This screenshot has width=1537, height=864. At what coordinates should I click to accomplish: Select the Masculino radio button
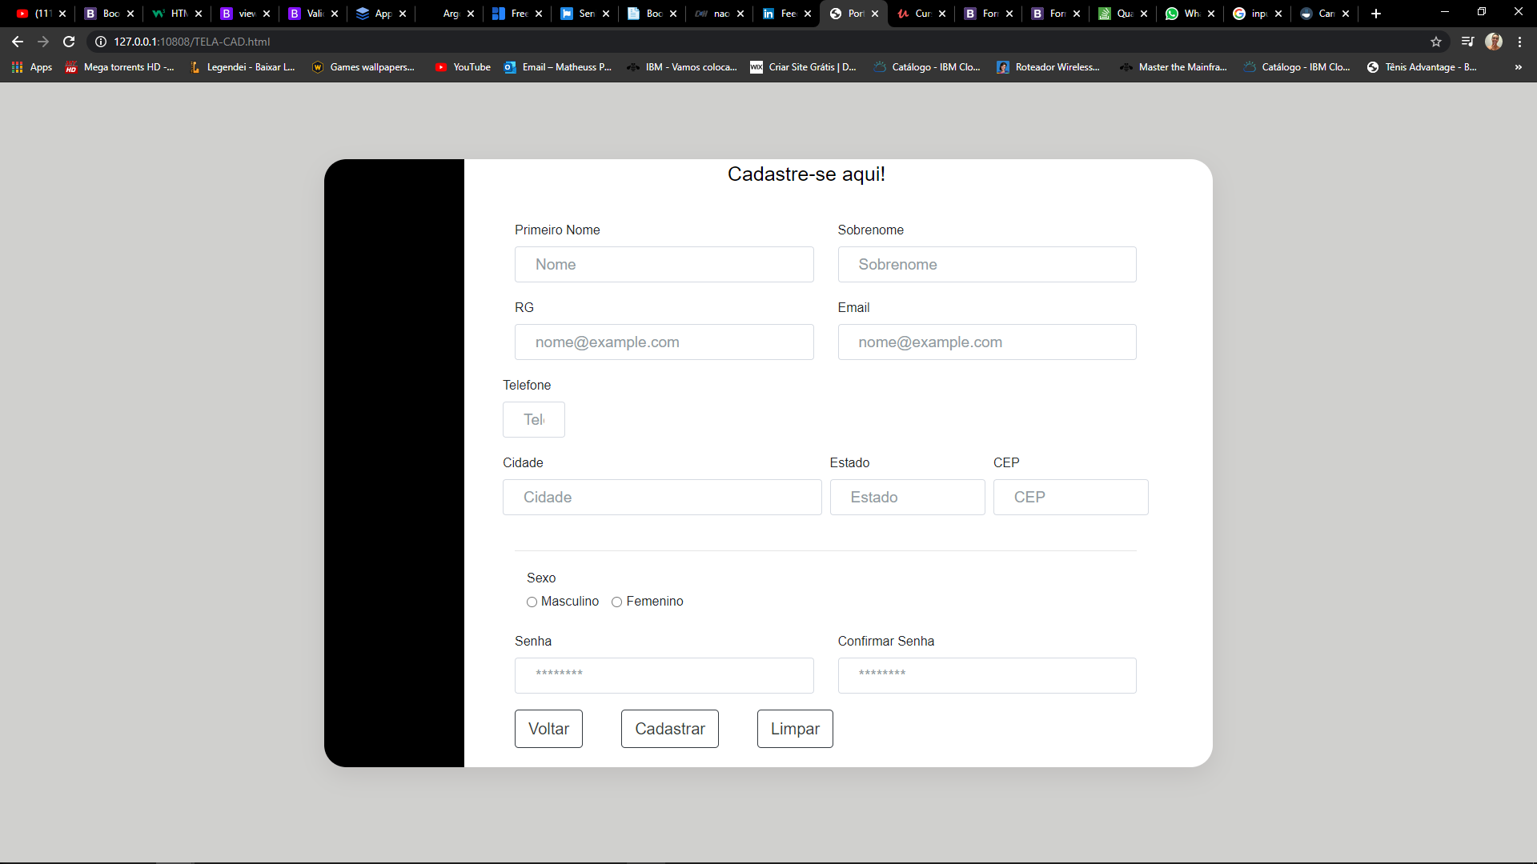[532, 602]
